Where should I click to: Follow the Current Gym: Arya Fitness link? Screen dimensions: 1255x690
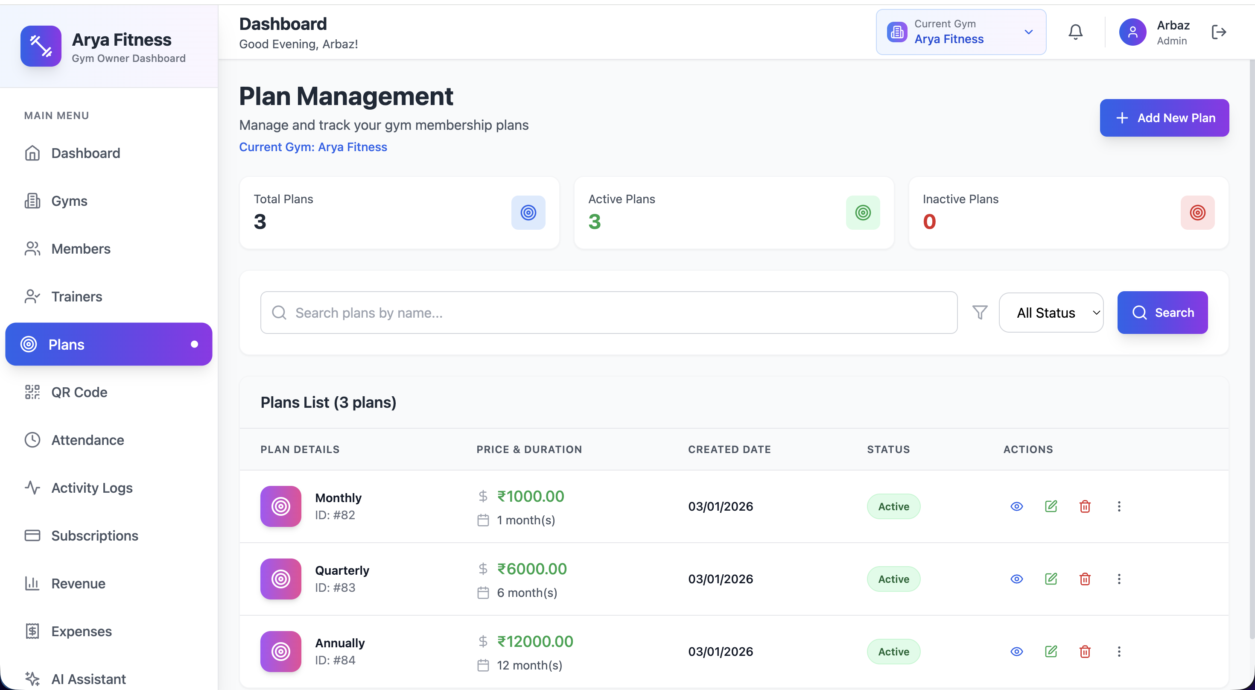point(313,147)
